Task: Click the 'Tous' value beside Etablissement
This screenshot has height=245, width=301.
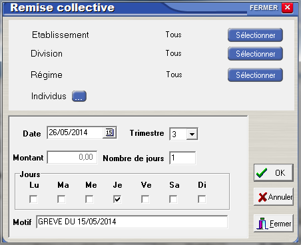Action: coord(173,35)
